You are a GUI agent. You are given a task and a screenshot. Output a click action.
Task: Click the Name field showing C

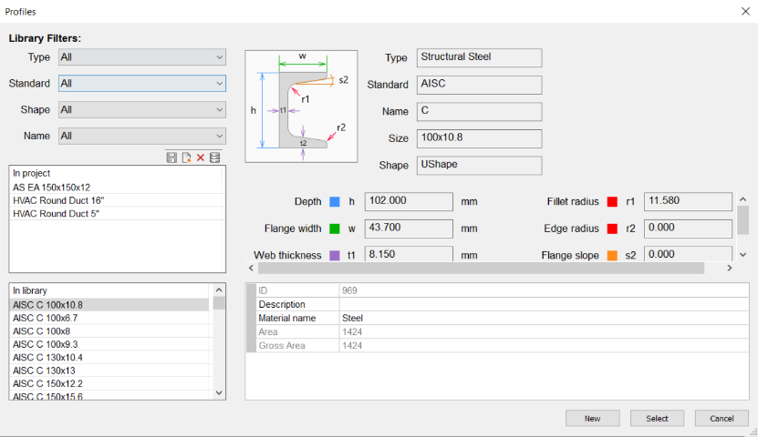pyautogui.click(x=479, y=111)
